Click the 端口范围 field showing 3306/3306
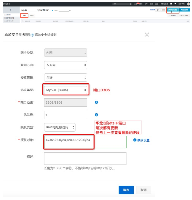Viewport: 192px width, 200px height. [66, 102]
